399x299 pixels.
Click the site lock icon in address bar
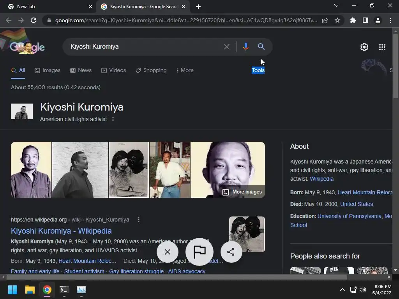point(49,20)
